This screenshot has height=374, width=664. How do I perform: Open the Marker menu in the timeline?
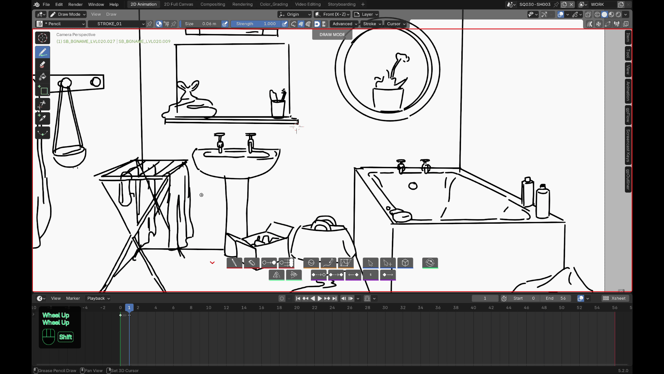click(73, 299)
